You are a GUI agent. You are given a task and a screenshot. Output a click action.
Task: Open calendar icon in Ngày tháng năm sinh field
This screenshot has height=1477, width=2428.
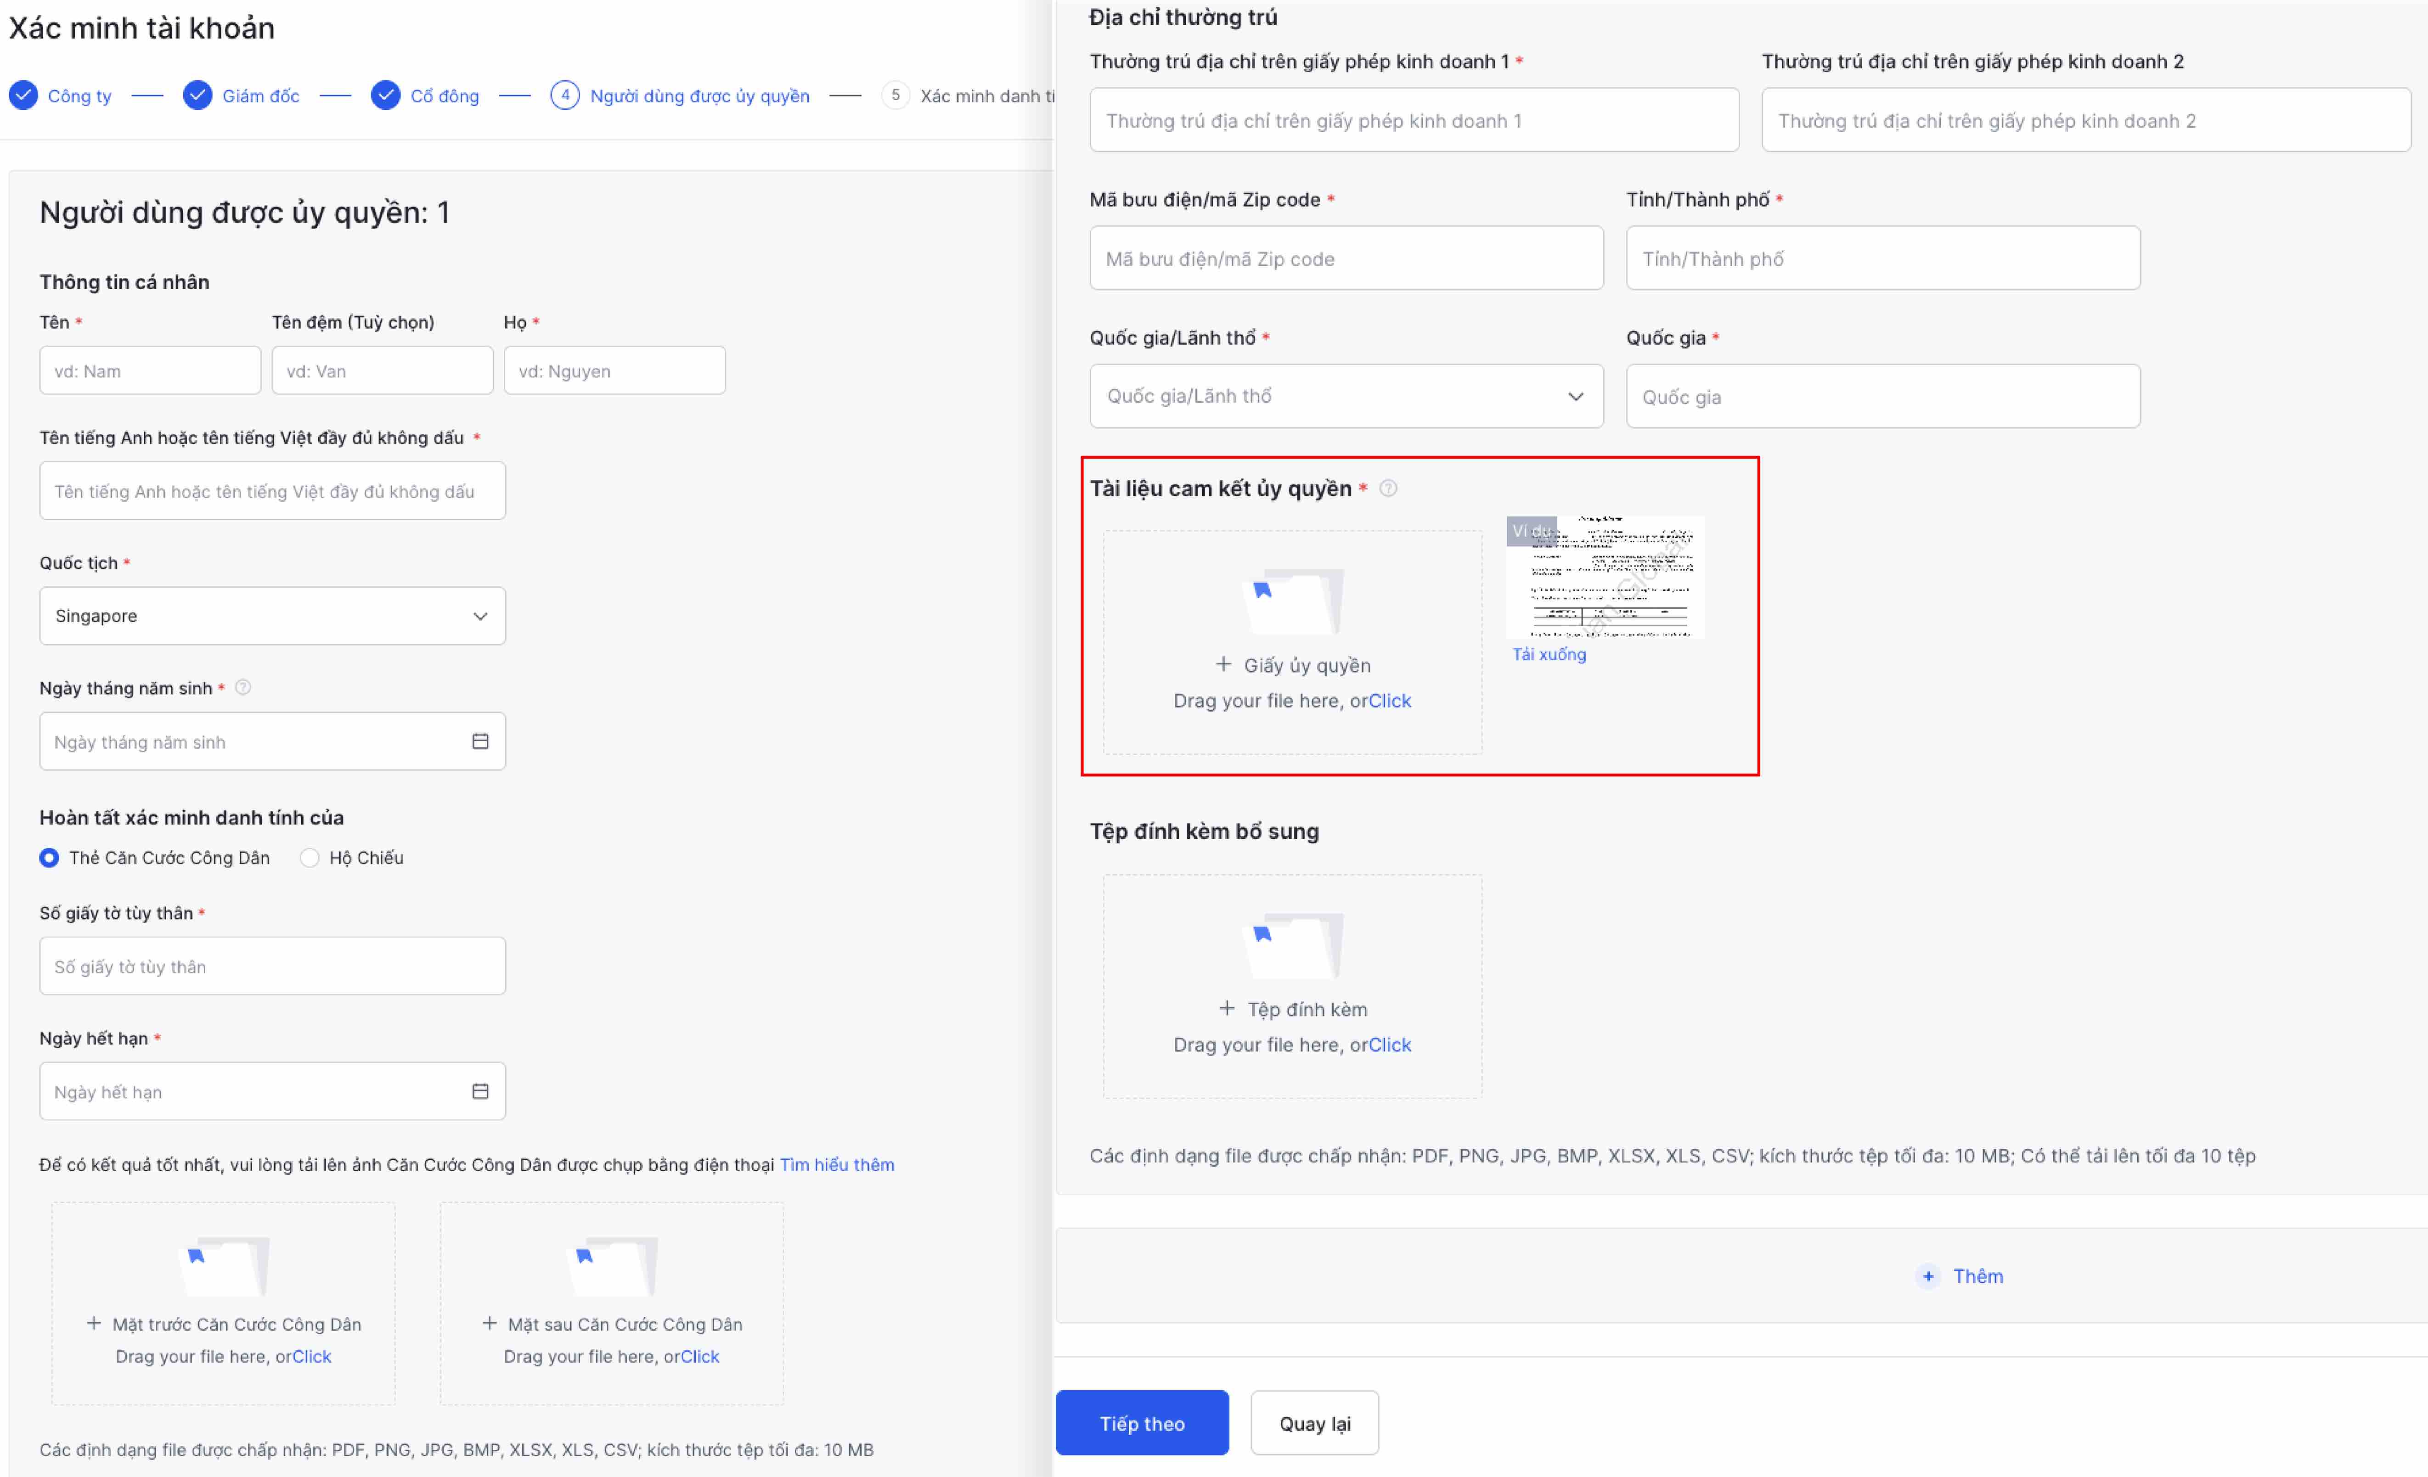[x=480, y=741]
